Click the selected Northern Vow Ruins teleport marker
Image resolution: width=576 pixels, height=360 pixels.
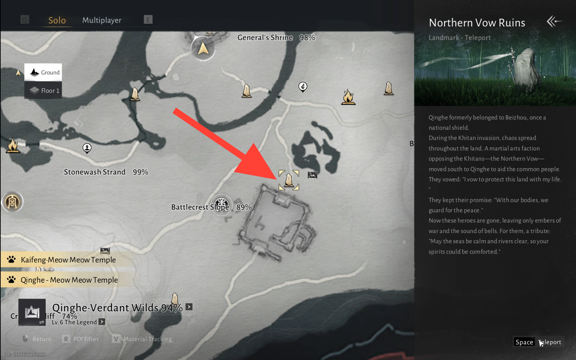[x=289, y=180]
